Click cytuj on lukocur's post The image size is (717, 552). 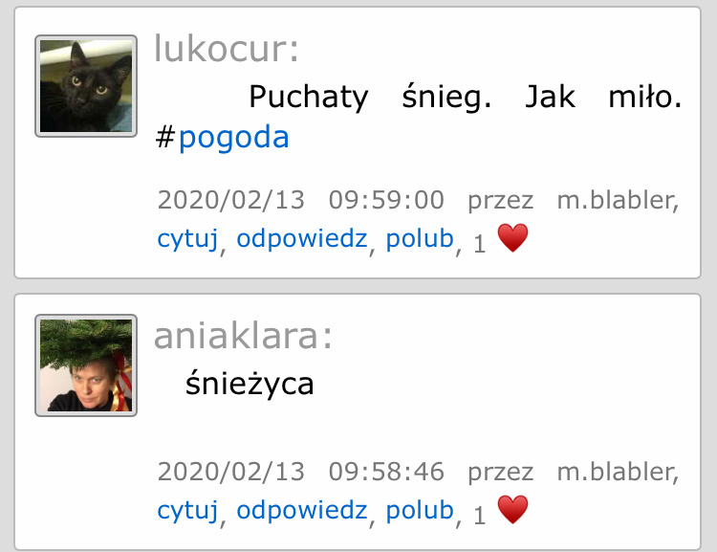click(187, 238)
